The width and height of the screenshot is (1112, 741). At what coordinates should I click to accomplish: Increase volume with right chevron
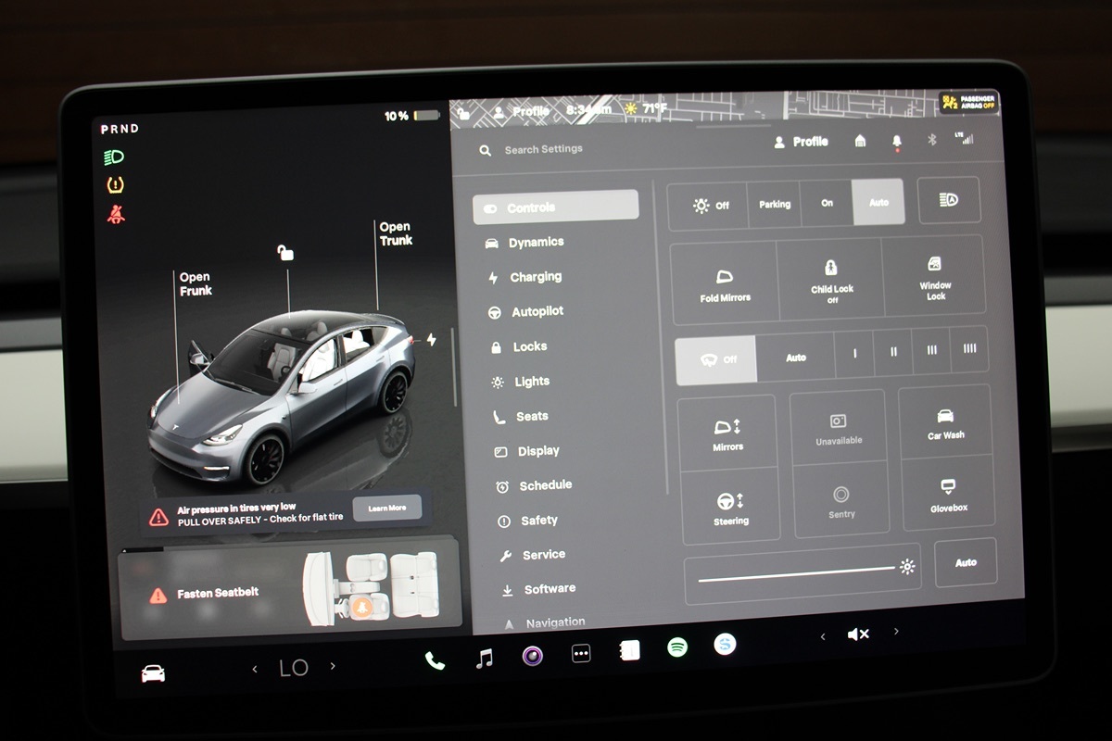(x=896, y=632)
